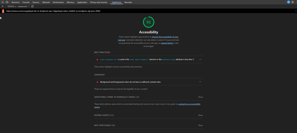Click the BEST PRACTICES section label
The height and width of the screenshot is (133, 297).
coord(102,52)
